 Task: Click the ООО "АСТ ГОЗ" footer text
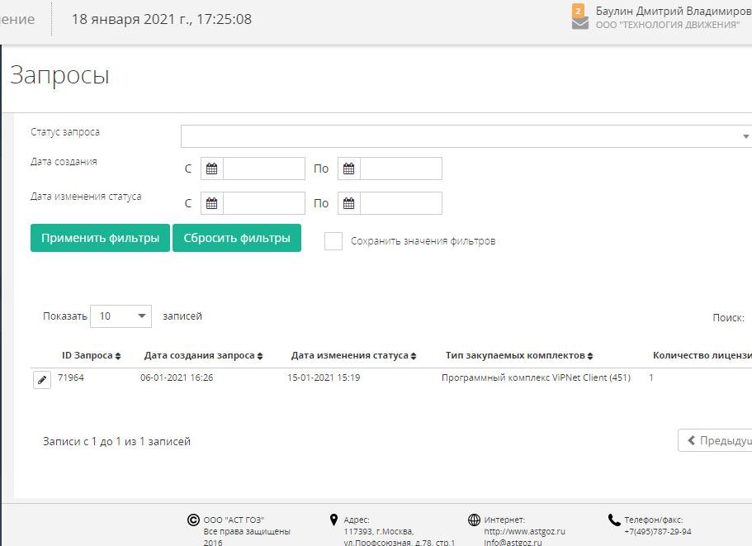click(x=234, y=520)
